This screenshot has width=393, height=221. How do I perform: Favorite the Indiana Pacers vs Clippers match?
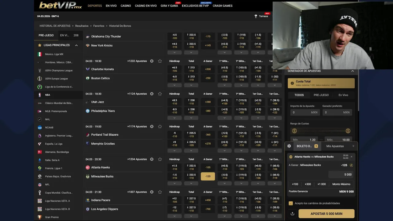(160, 192)
